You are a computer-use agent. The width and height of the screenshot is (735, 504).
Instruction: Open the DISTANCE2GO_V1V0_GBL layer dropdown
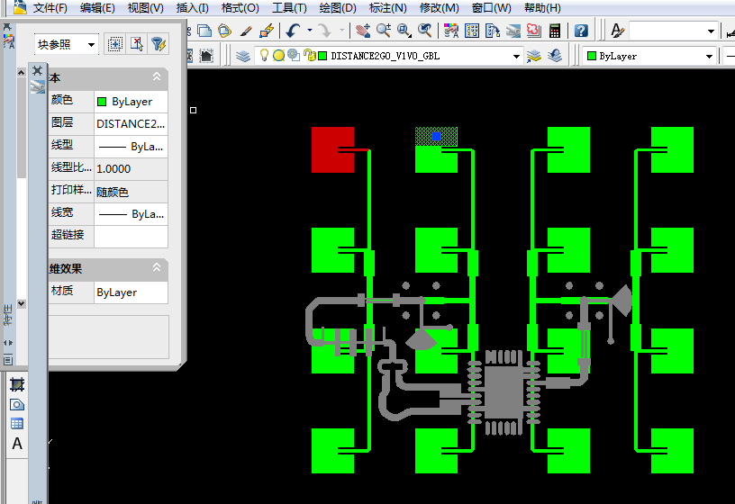coord(516,56)
